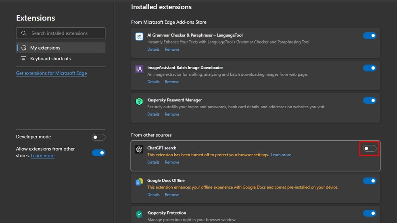This screenshot has width=397, height=223.
Task: Click the 'AI Grammar Checker & Paraphraser – LanguageTool' title
Action: (x=195, y=35)
